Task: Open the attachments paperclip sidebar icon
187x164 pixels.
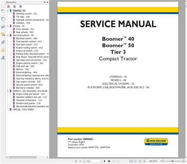Action: coord(3,42)
